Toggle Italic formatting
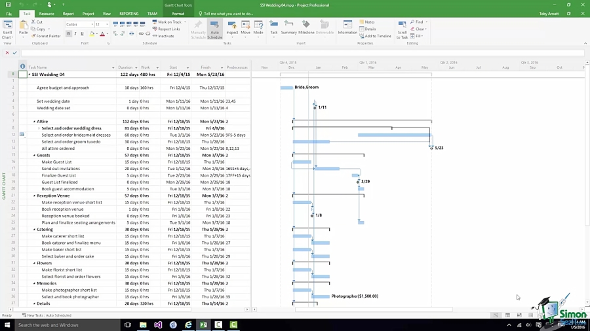 [75, 34]
